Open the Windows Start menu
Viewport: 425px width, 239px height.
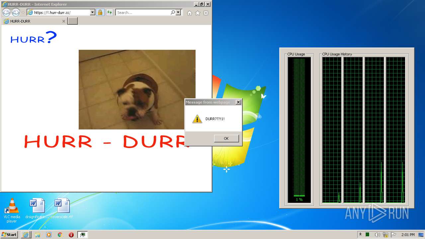pyautogui.click(x=9, y=234)
